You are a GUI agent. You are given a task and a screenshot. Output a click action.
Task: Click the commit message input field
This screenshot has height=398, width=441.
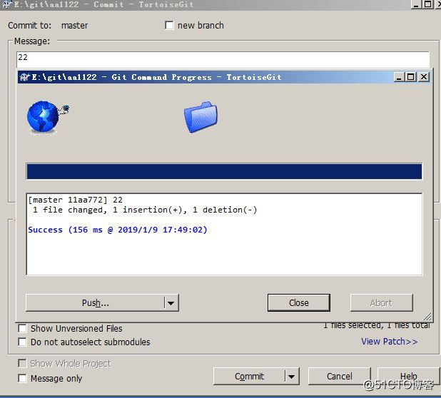click(x=223, y=60)
